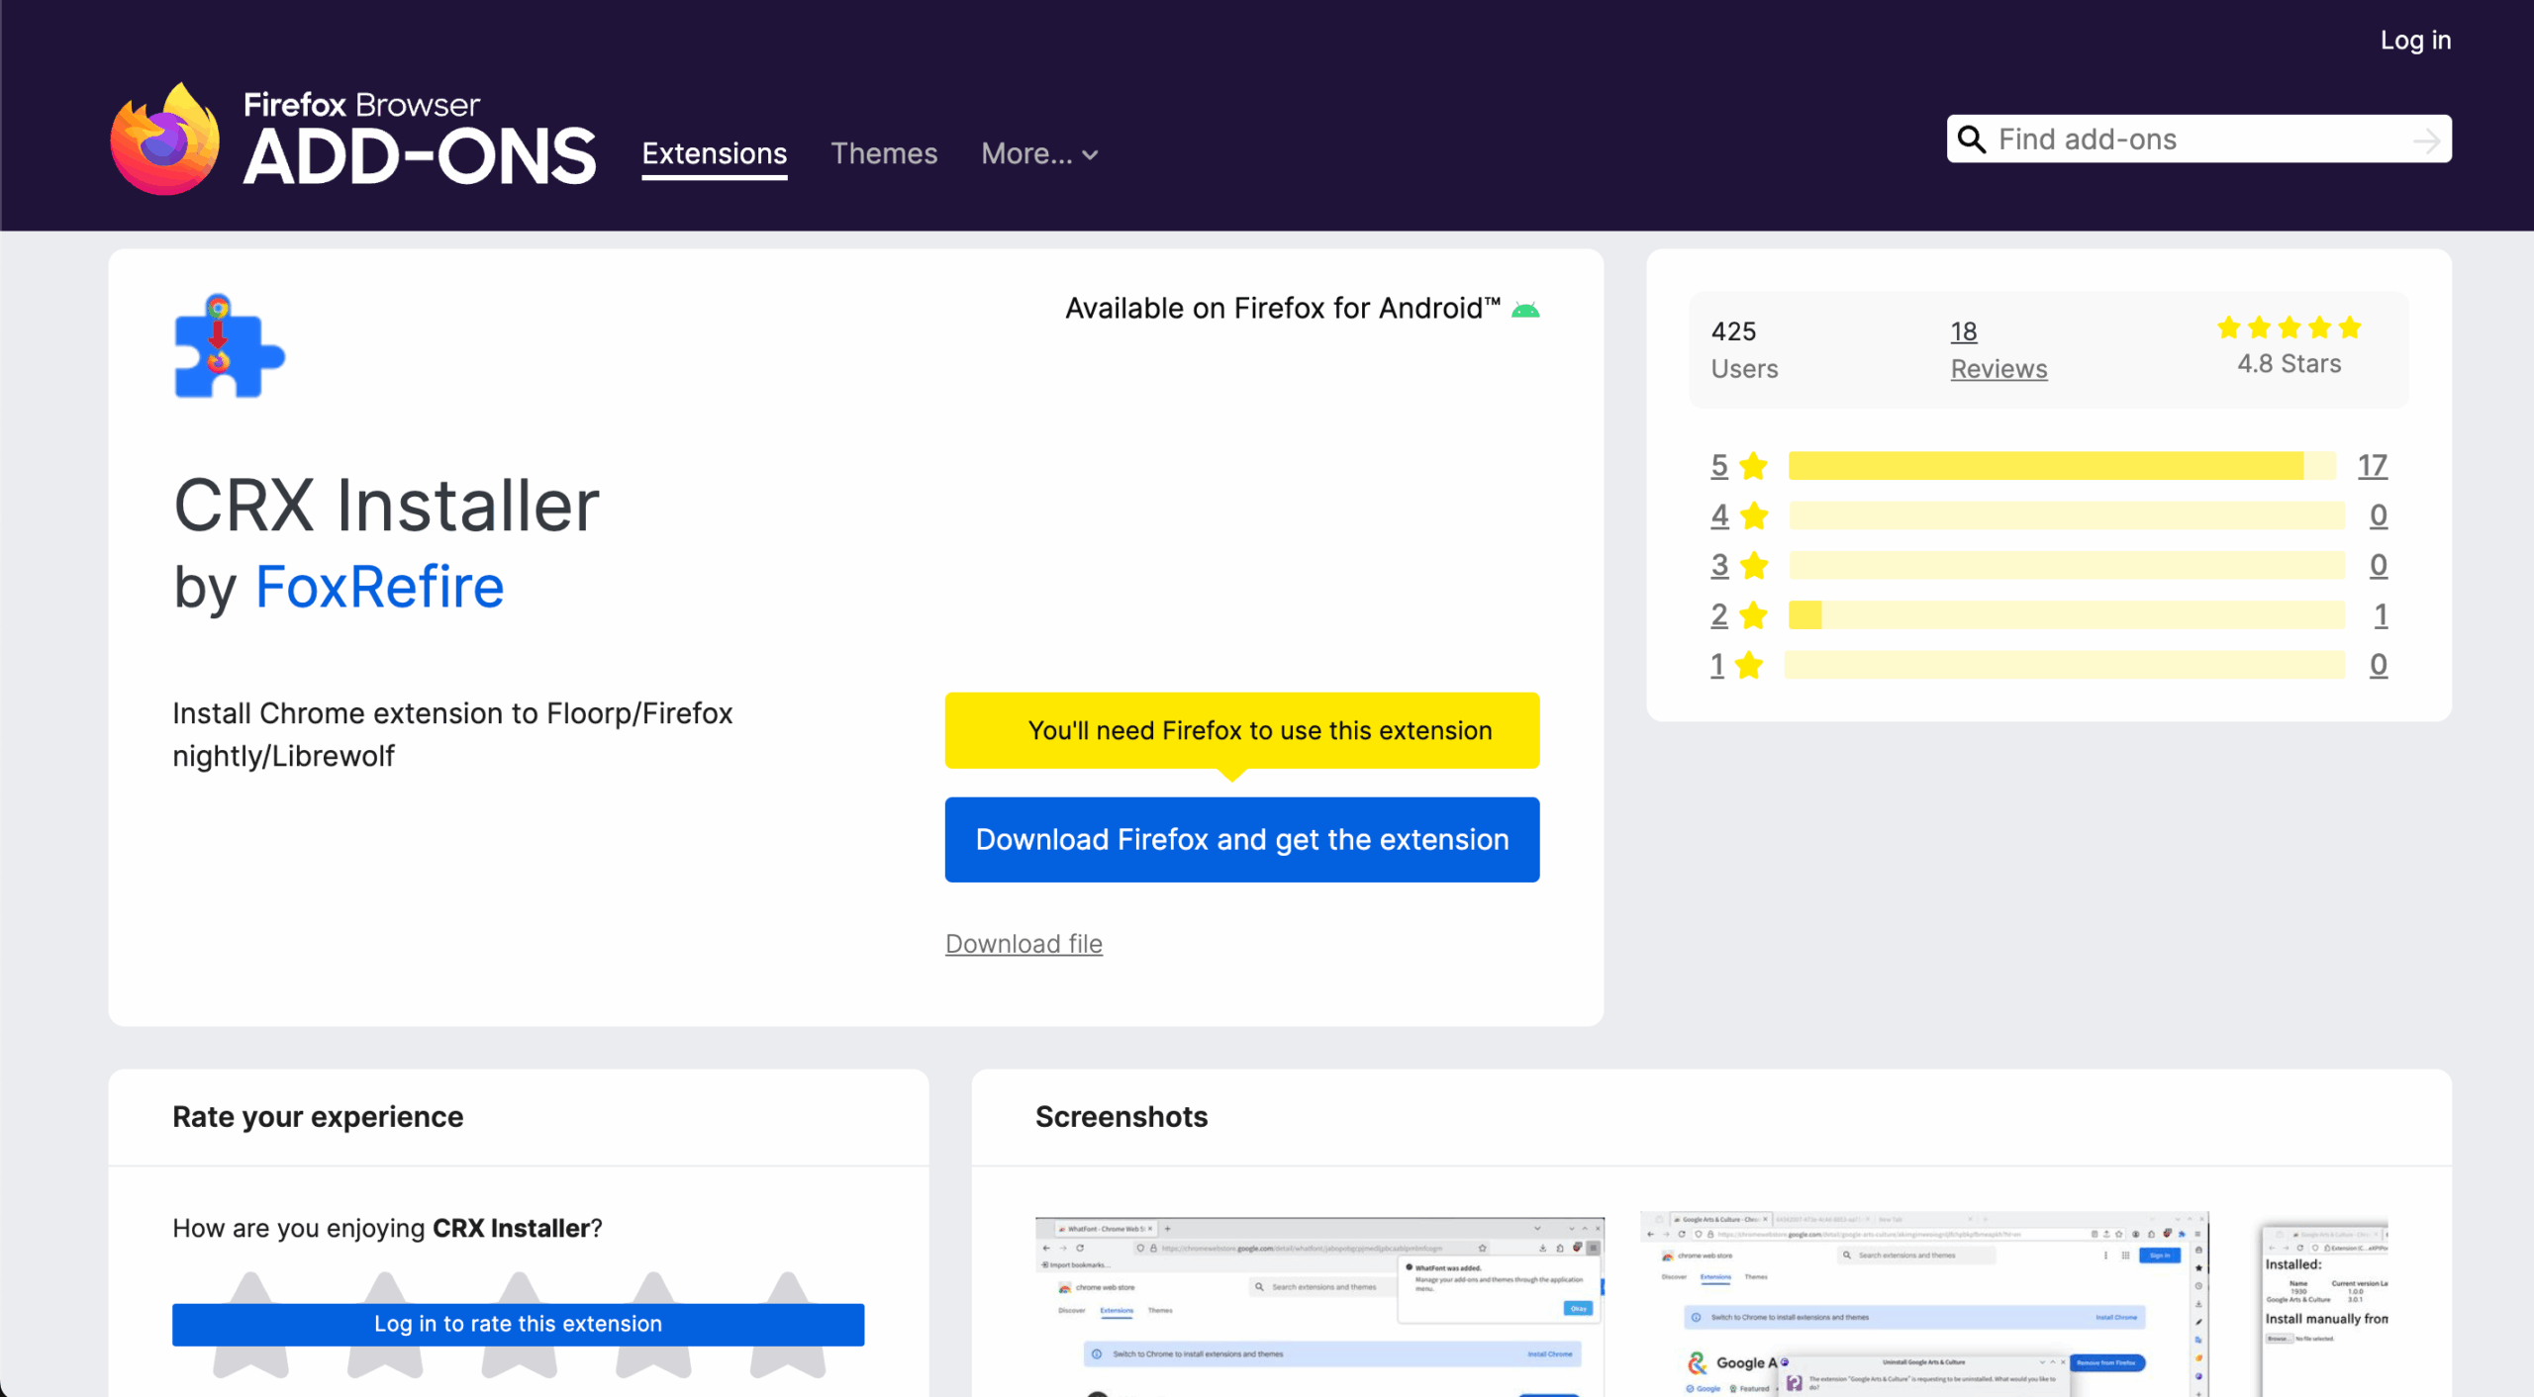2534x1397 pixels.
Task: Click the 4.8 star rating stars
Action: 2289,327
